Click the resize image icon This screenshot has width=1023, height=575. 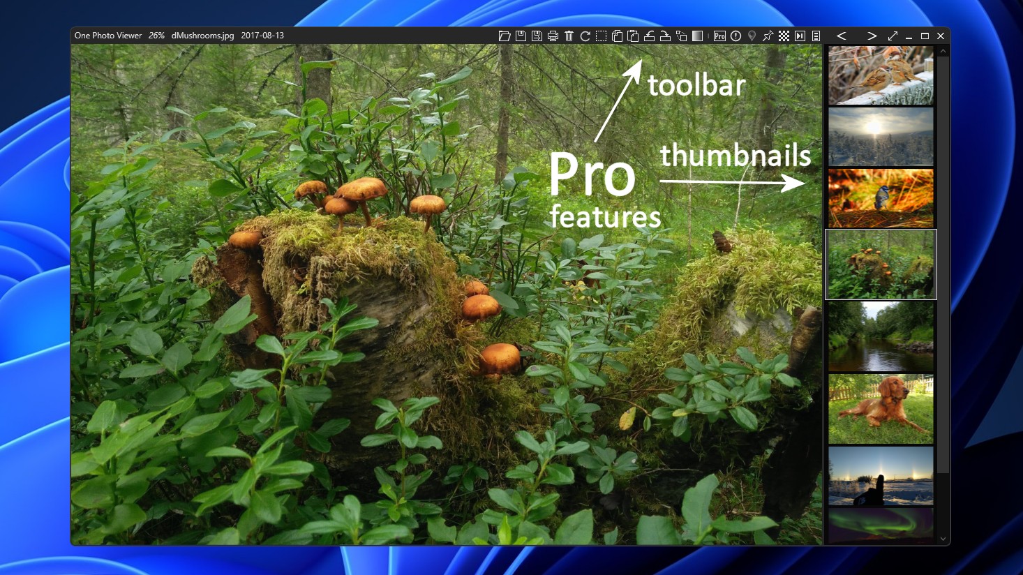point(681,36)
